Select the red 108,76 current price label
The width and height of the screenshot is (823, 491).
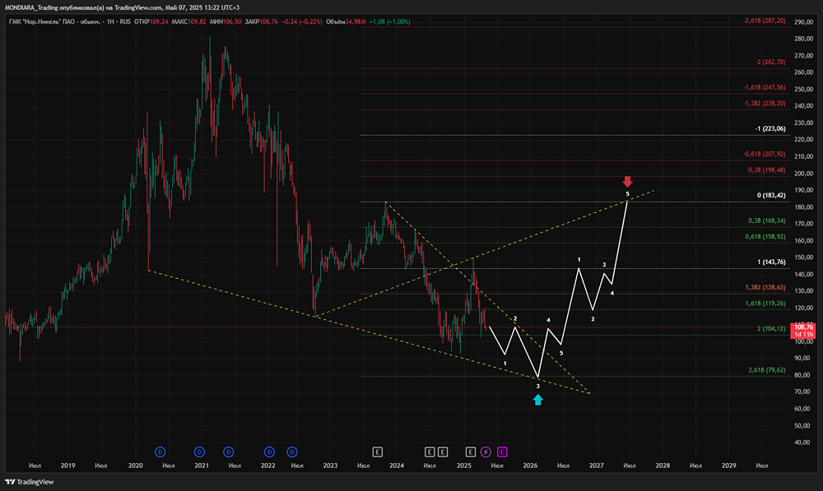click(x=802, y=327)
